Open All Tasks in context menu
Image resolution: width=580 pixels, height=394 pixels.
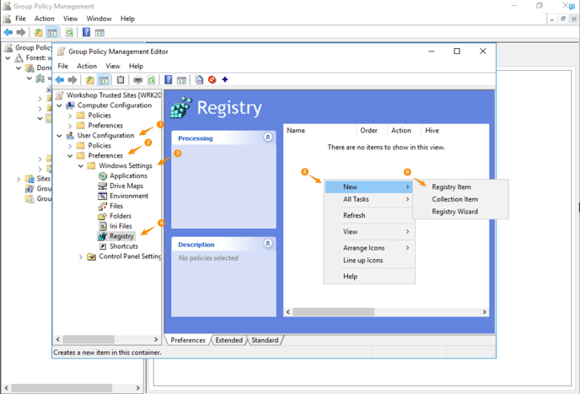coord(369,199)
